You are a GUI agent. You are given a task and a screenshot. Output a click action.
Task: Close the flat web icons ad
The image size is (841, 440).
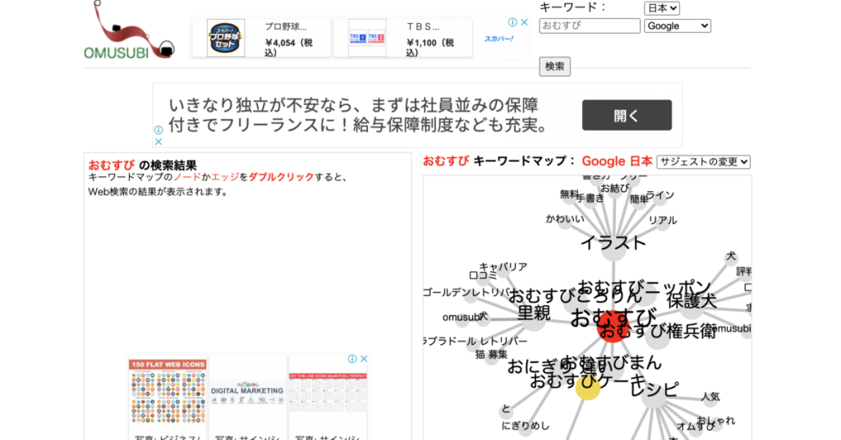364,359
